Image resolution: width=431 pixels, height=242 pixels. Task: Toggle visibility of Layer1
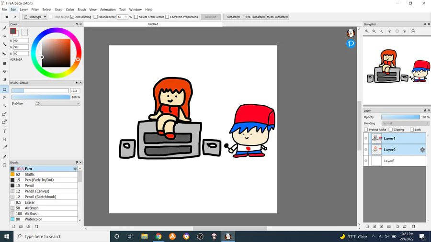point(366,139)
